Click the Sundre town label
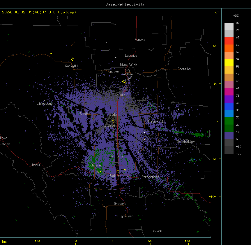The image size is (251, 245). pyautogui.click(x=85, y=114)
